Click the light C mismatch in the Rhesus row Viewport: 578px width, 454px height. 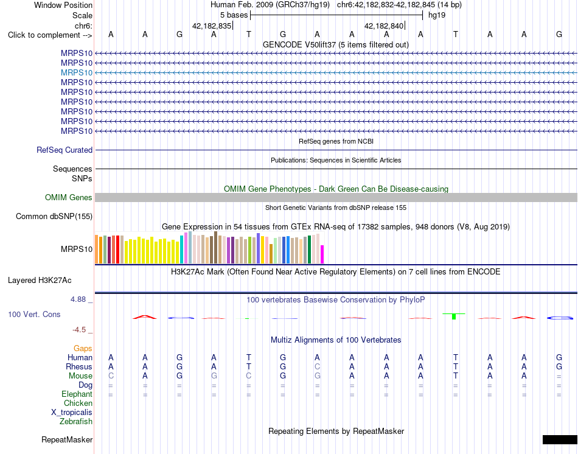(318, 366)
